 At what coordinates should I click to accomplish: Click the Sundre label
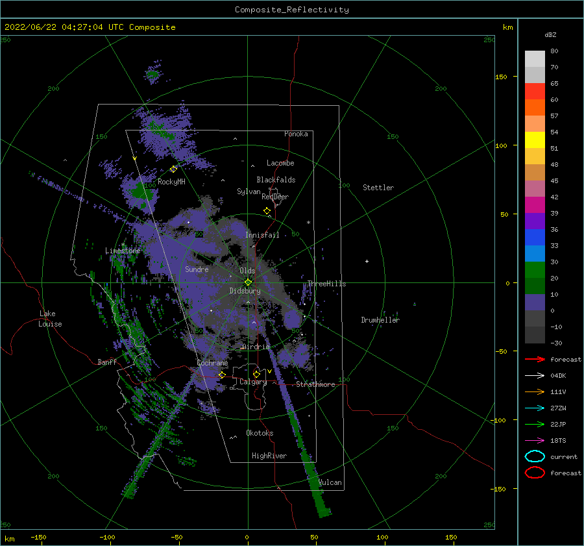[x=197, y=269]
